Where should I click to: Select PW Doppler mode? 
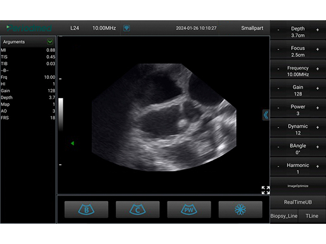tap(189, 209)
